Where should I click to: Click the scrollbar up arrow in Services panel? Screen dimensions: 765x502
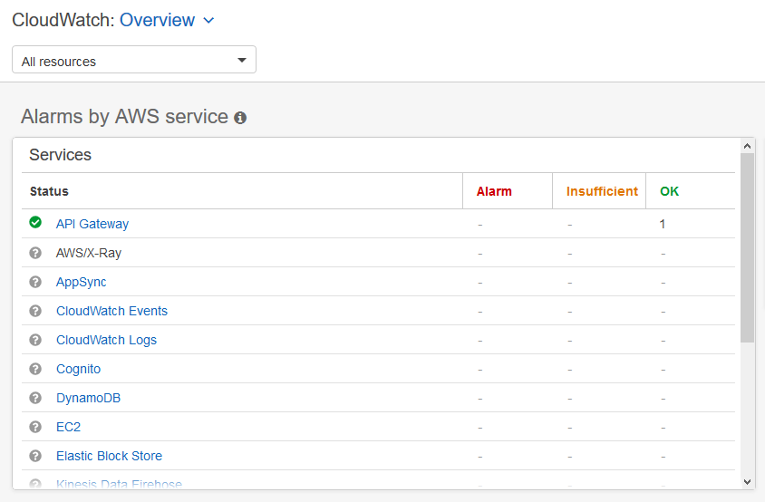point(747,145)
